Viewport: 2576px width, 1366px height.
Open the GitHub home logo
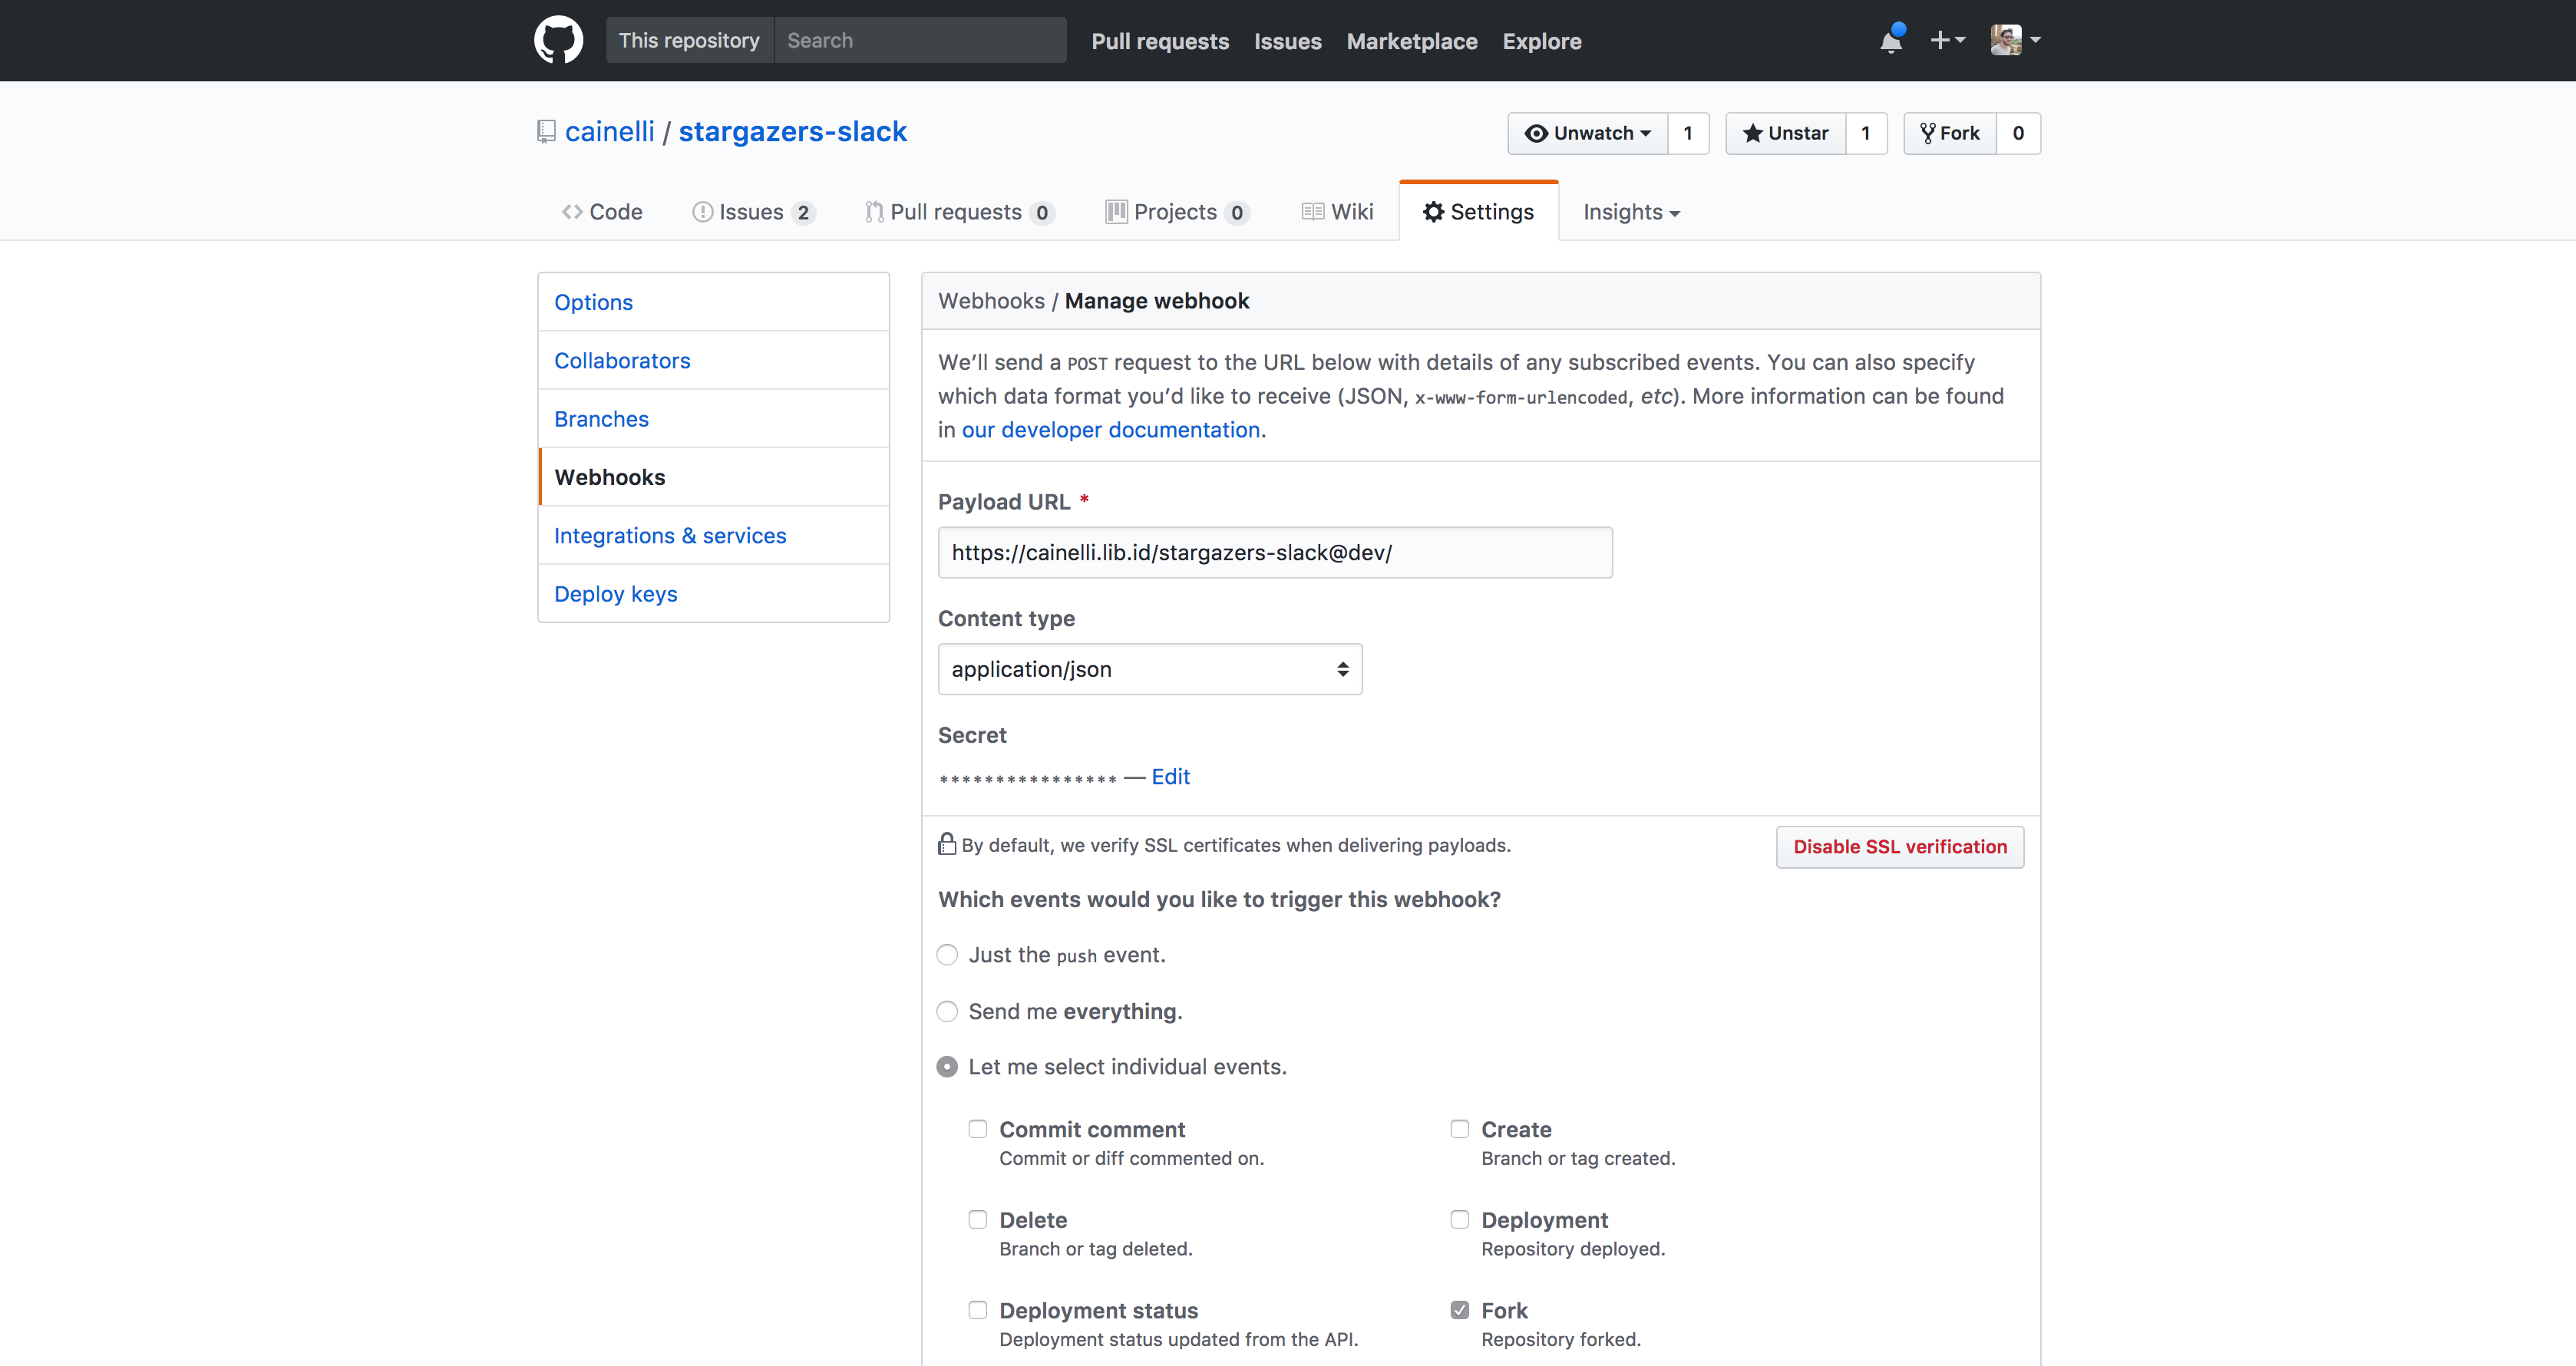tap(558, 40)
